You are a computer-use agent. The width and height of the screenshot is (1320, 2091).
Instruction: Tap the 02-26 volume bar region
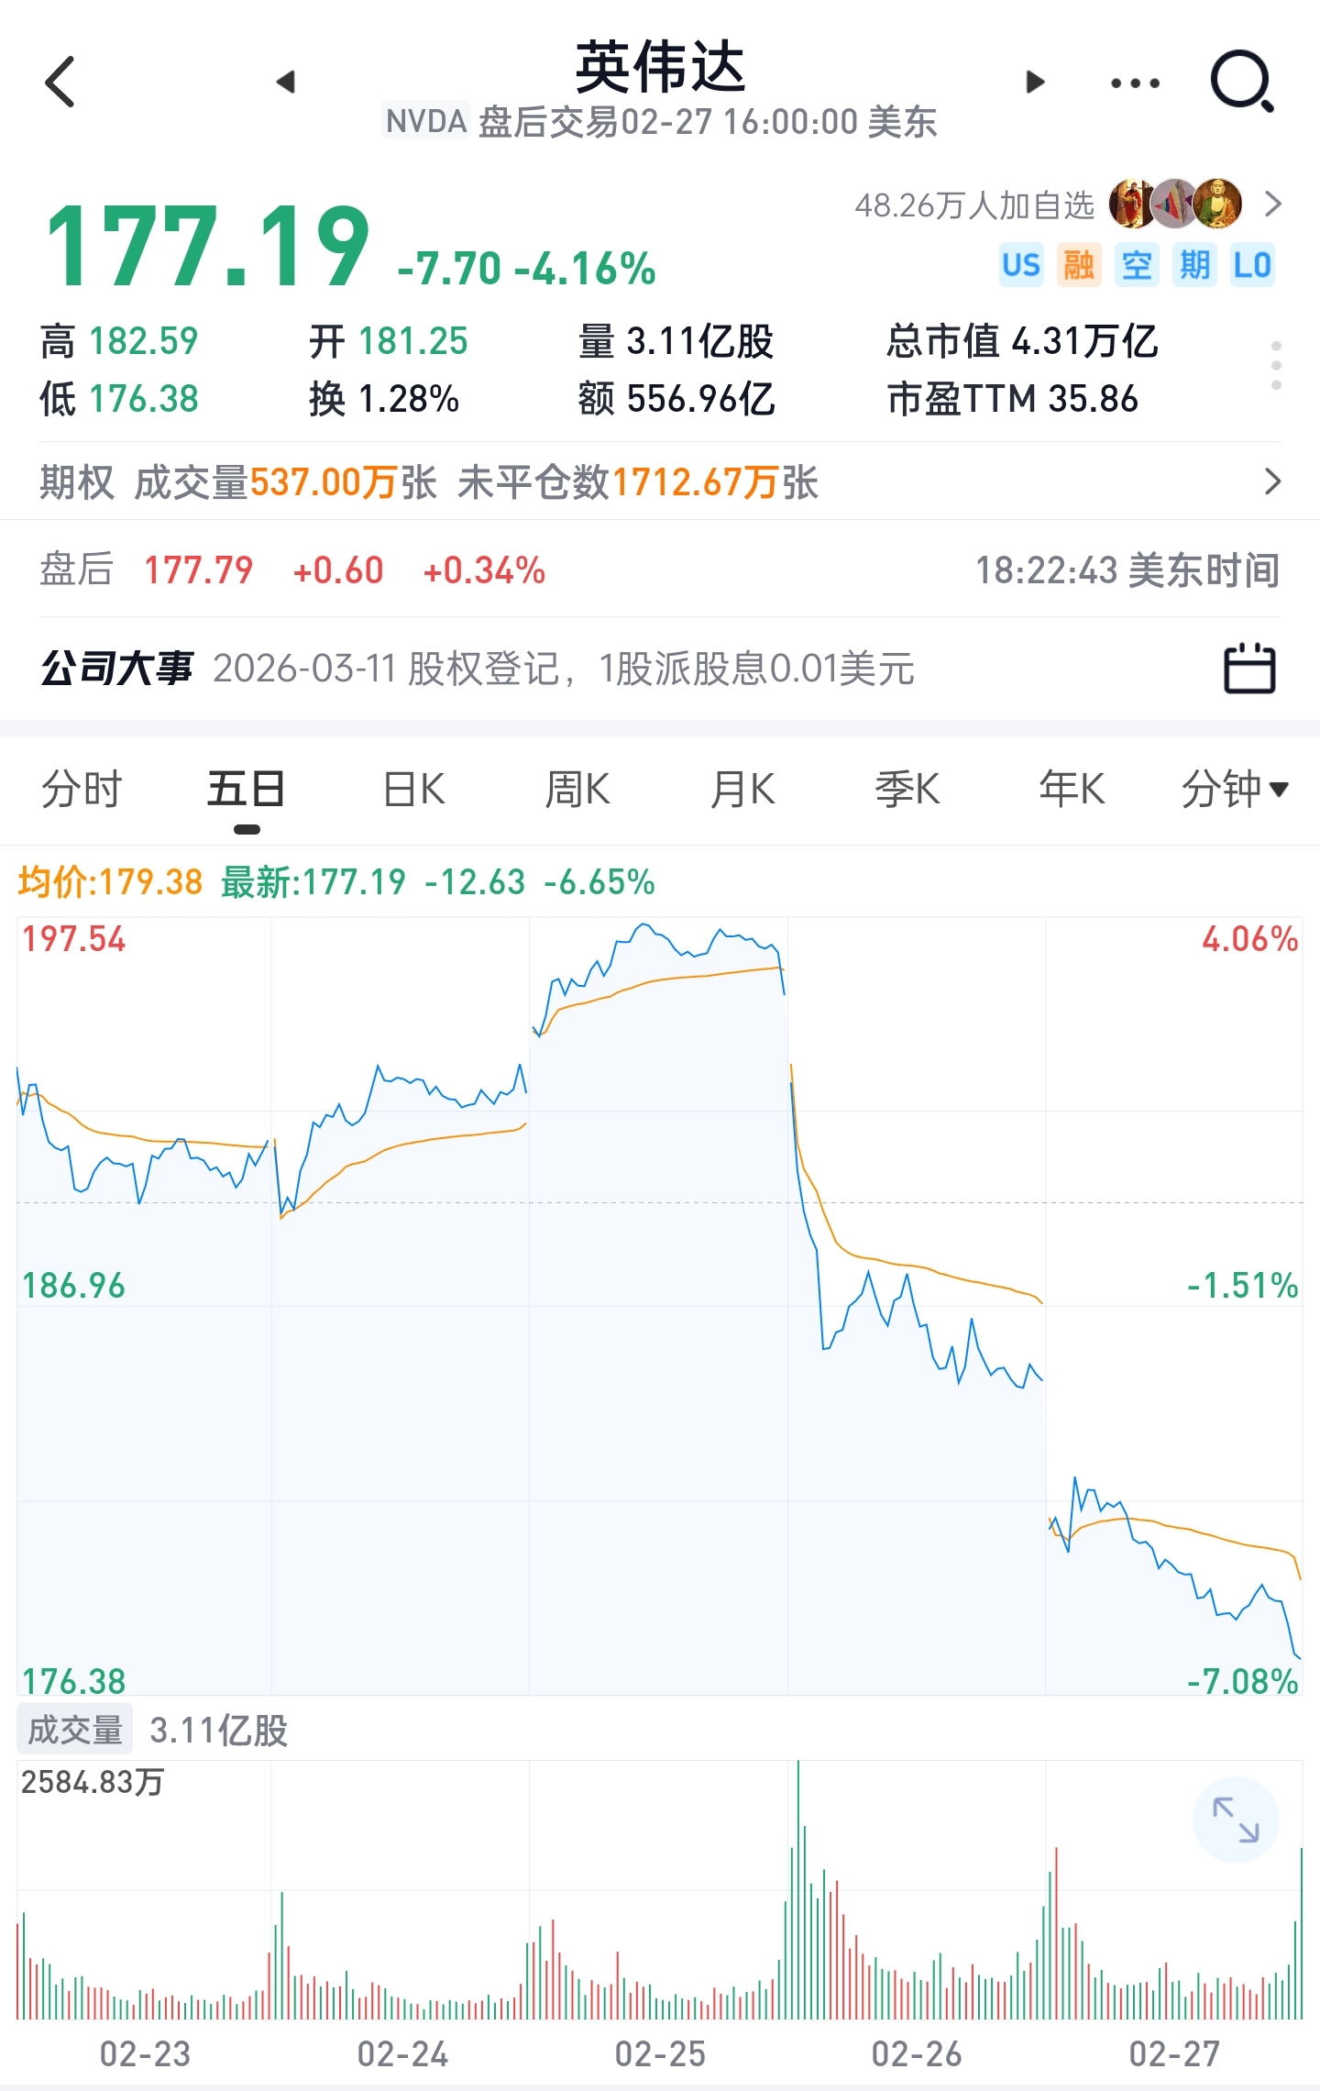(917, 1889)
